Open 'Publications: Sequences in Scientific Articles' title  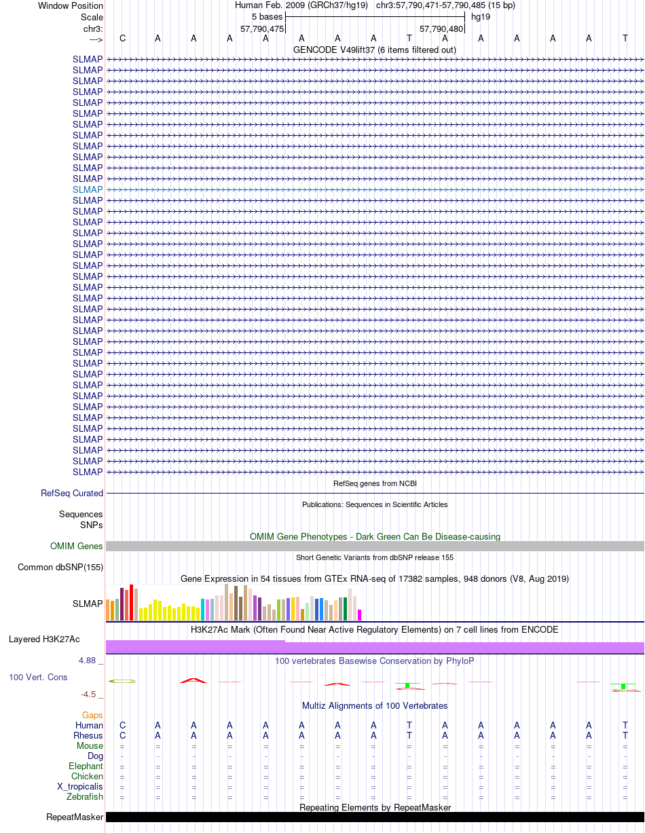(375, 504)
